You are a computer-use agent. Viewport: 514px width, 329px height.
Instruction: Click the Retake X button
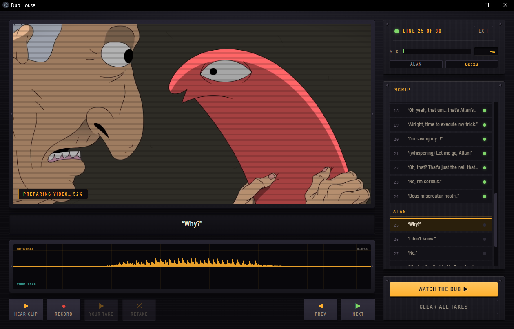pos(139,309)
